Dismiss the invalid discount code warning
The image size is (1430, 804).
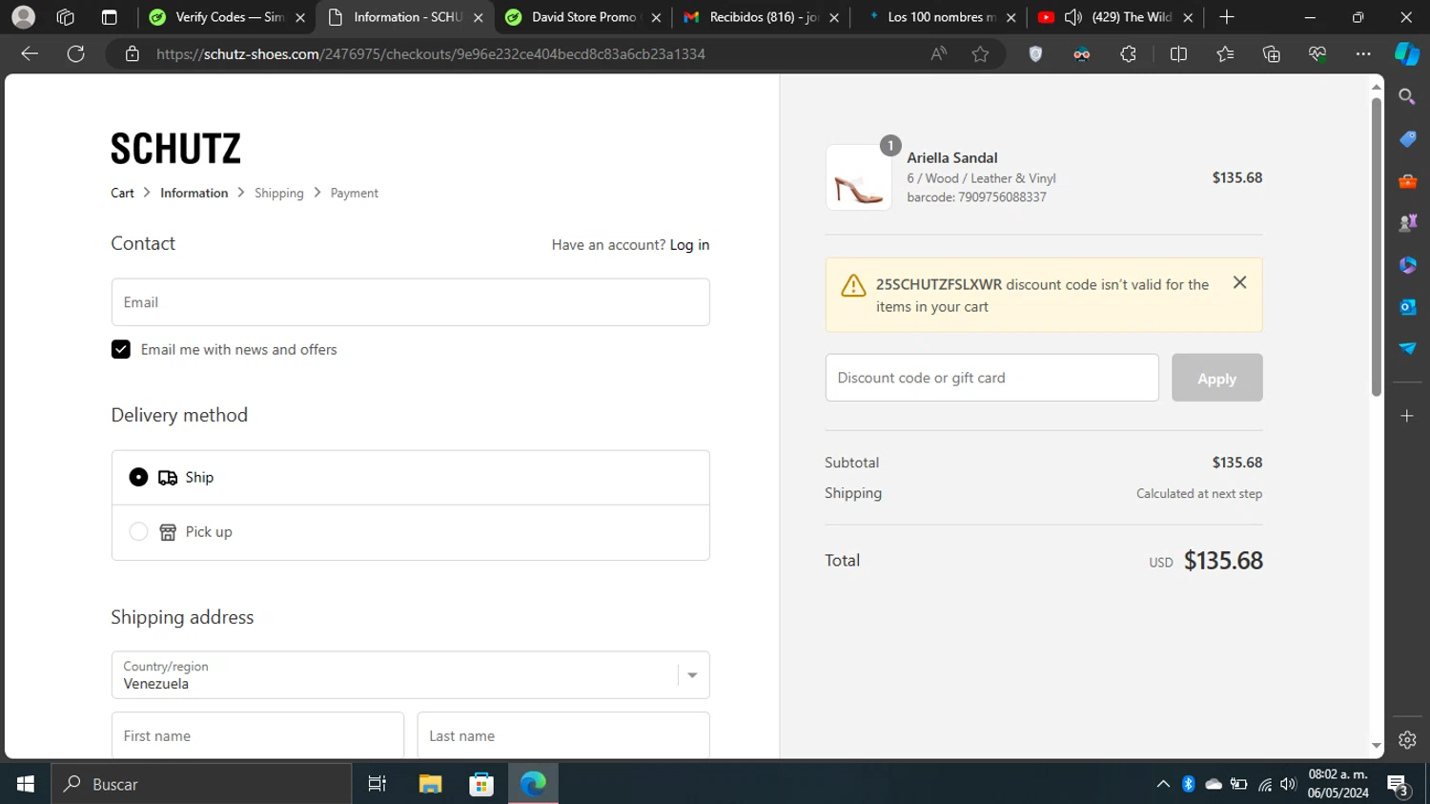point(1239,282)
